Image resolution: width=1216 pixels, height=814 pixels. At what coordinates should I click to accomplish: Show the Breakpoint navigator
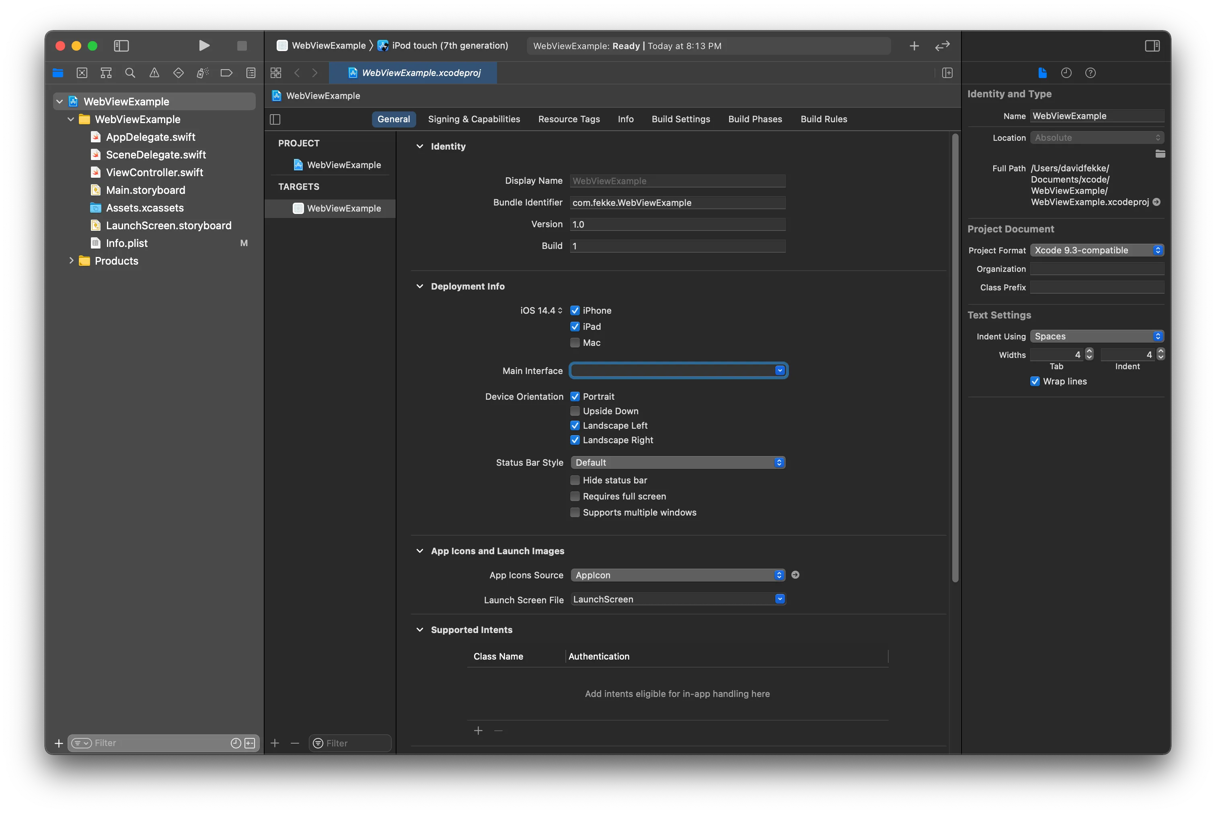tap(226, 73)
